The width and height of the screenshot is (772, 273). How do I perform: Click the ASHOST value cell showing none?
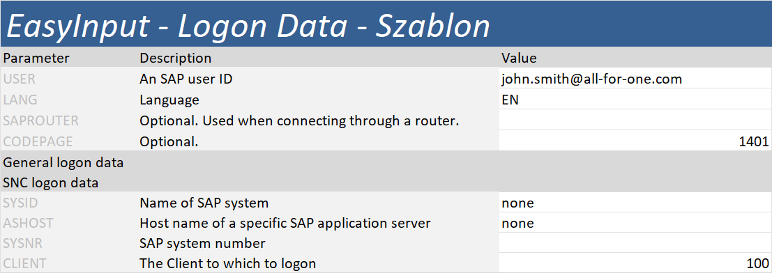[x=635, y=223]
